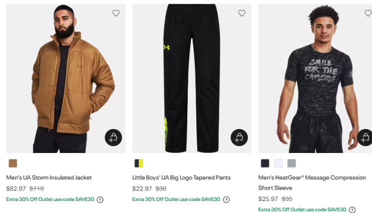Add Big Logo Tapered Pants to wishlist

[x=242, y=13]
